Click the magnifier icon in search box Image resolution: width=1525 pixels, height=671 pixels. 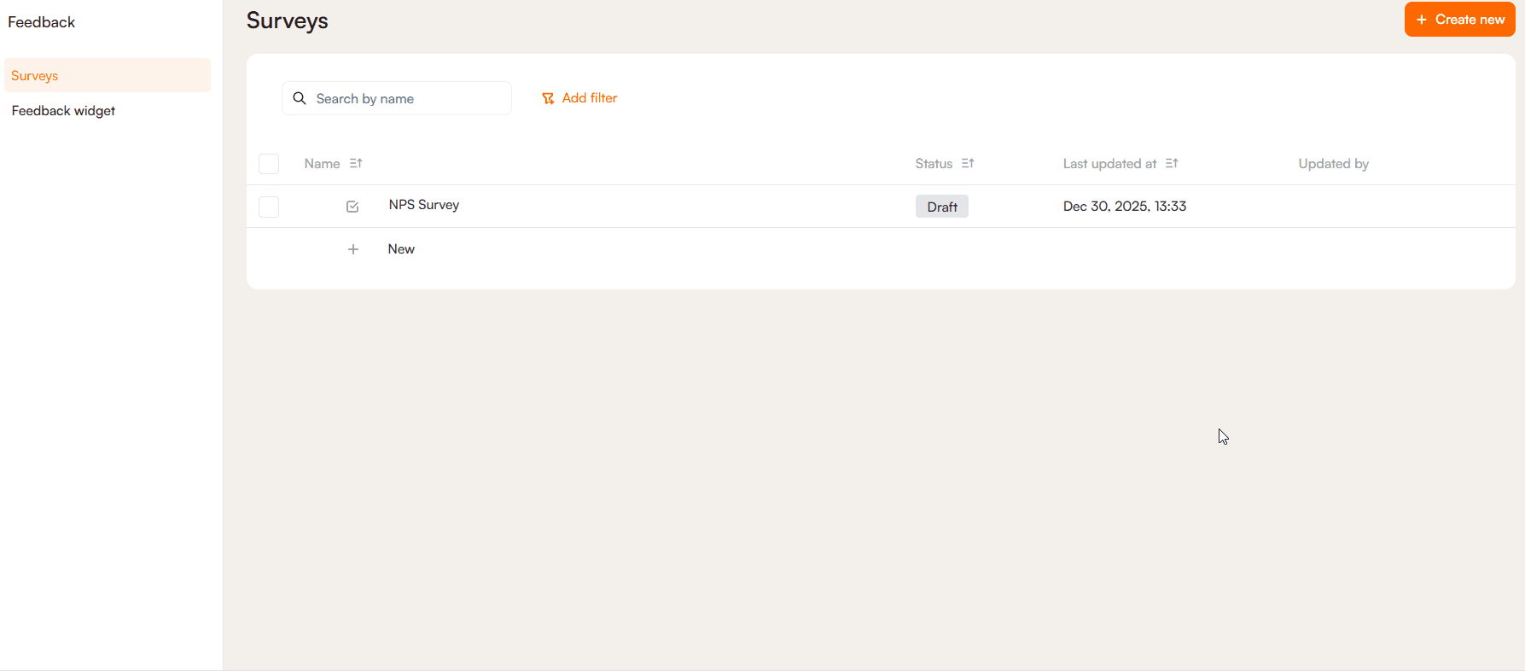(x=300, y=98)
